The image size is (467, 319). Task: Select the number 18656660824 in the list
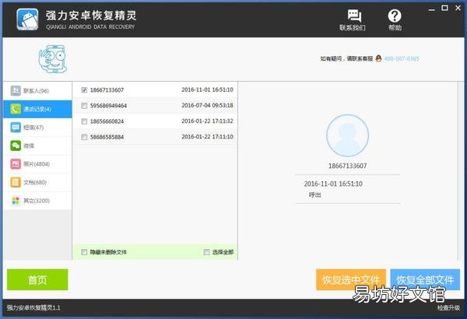[x=107, y=121]
